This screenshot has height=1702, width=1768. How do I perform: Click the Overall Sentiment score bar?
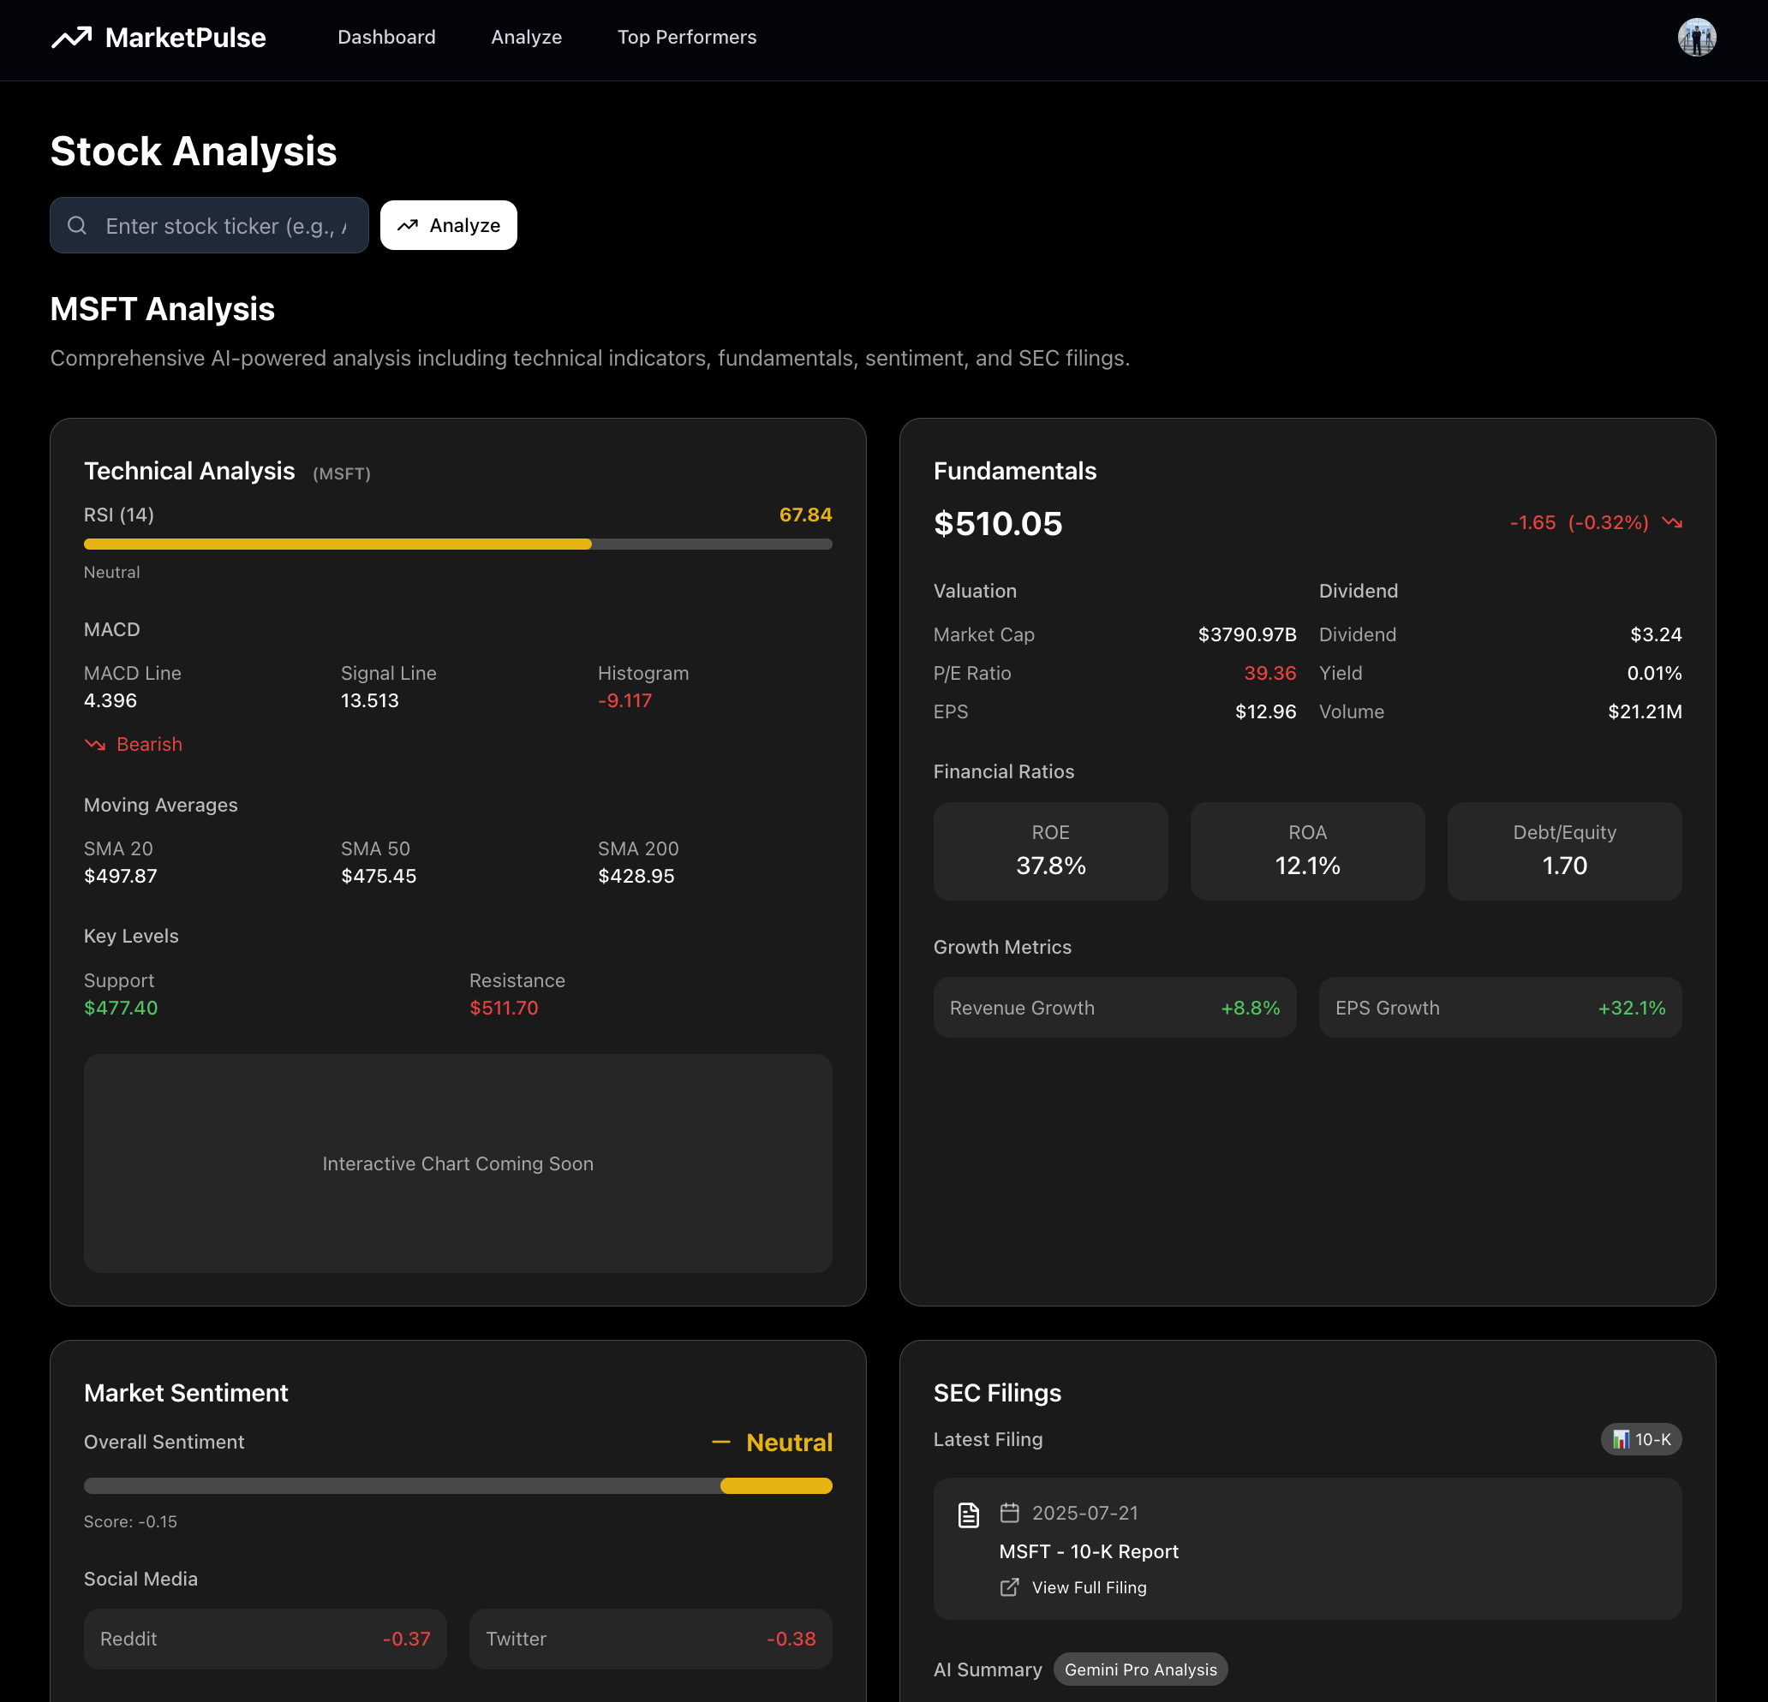[x=458, y=1485]
